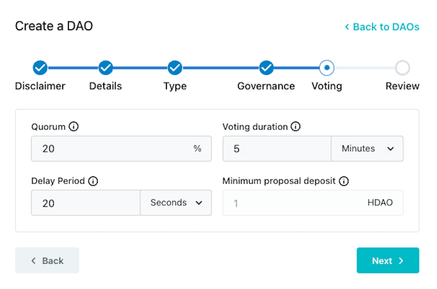Click the Voting duration info icon
Image resolution: width=437 pixels, height=289 pixels.
[x=296, y=127]
